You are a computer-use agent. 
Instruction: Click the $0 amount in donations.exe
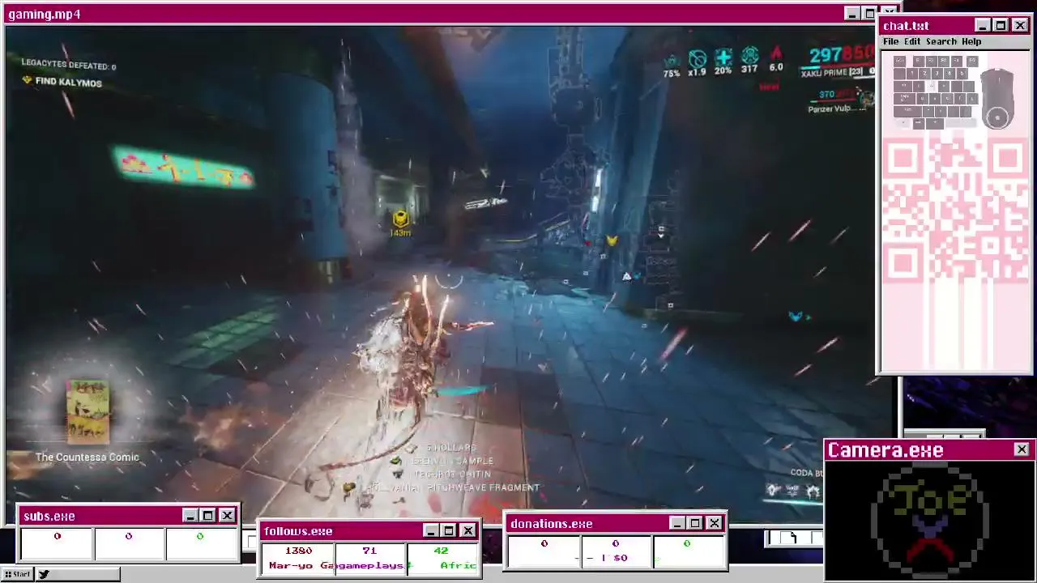[x=620, y=558]
